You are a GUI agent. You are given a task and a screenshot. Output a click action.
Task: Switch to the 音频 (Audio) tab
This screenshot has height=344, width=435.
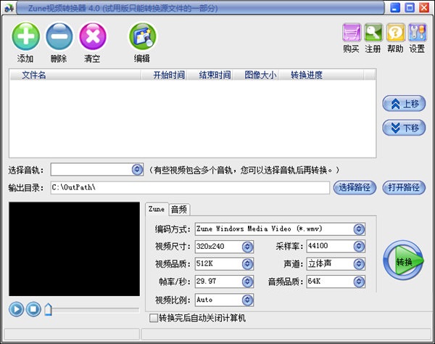tap(179, 210)
